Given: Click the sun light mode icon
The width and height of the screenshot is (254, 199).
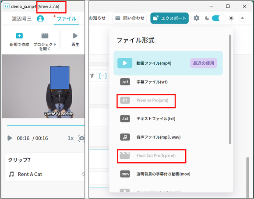Looking at the screenshot, I should pos(231,18).
